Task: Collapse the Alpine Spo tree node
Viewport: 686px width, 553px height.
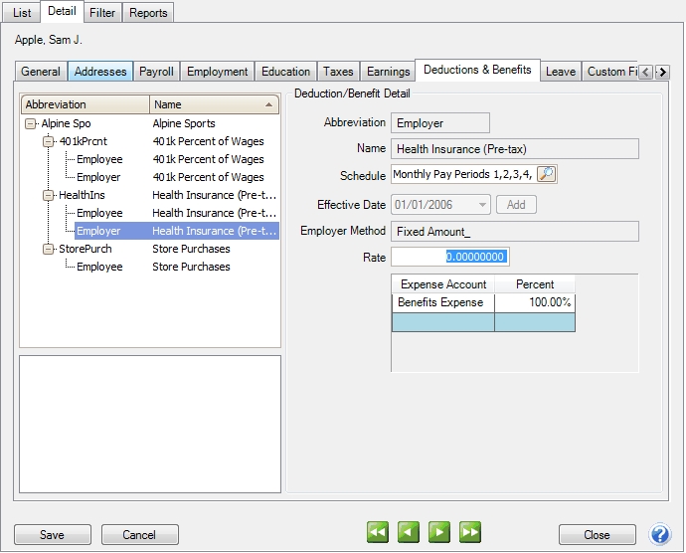Action: click(x=32, y=124)
